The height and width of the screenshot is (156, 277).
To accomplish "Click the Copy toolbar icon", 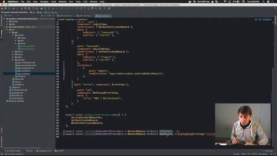I will coord(25,8).
